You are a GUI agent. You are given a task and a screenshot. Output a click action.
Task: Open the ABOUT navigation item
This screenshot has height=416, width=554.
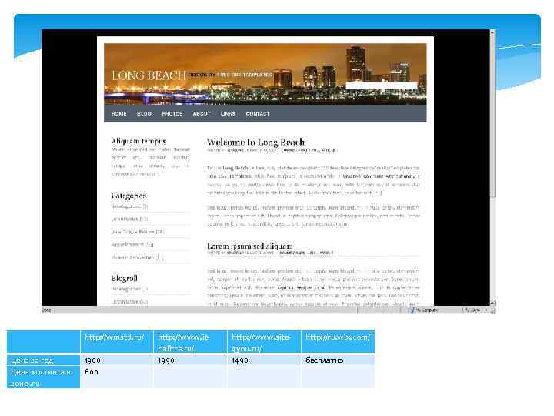[x=202, y=113]
